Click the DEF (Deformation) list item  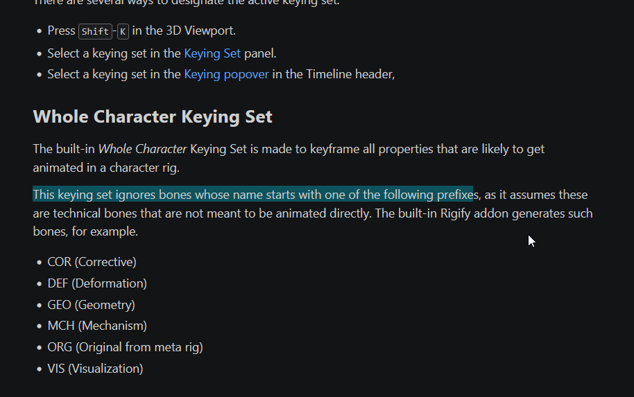pyautogui.click(x=97, y=283)
